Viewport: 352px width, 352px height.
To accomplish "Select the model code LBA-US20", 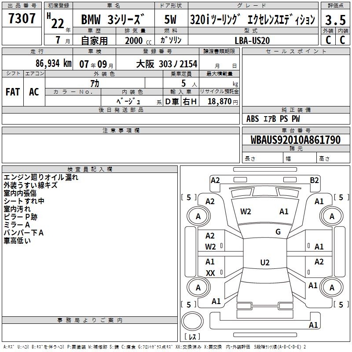I will click(252, 40).
